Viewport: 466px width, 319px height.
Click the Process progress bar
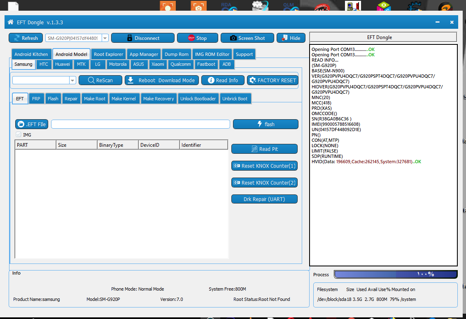click(x=396, y=274)
